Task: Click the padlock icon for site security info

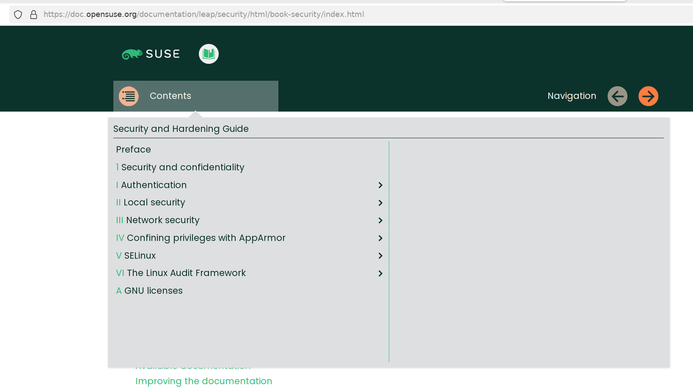Action: [33, 14]
